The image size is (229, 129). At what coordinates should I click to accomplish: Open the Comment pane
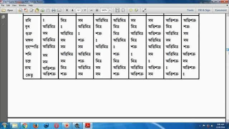(x=221, y=10)
